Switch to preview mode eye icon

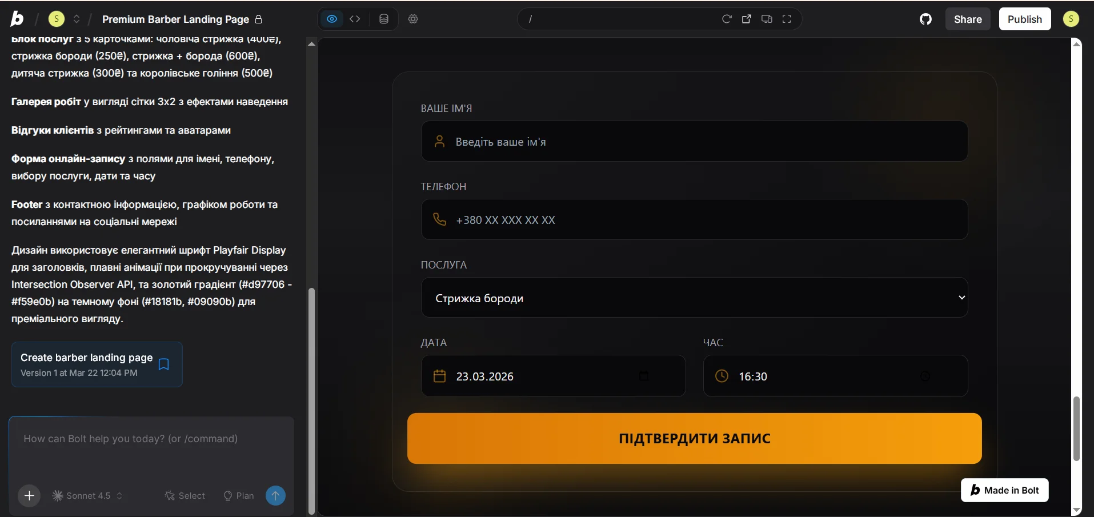click(x=332, y=19)
